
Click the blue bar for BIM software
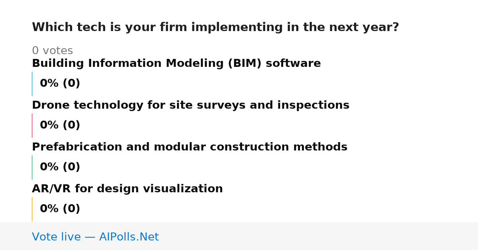point(32,84)
